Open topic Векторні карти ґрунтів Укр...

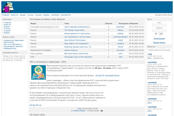[x=77, y=53]
